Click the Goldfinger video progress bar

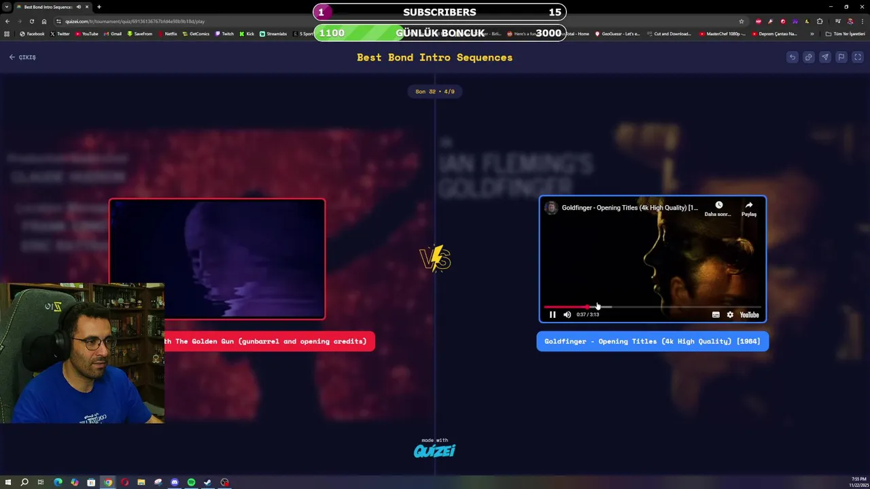652,307
